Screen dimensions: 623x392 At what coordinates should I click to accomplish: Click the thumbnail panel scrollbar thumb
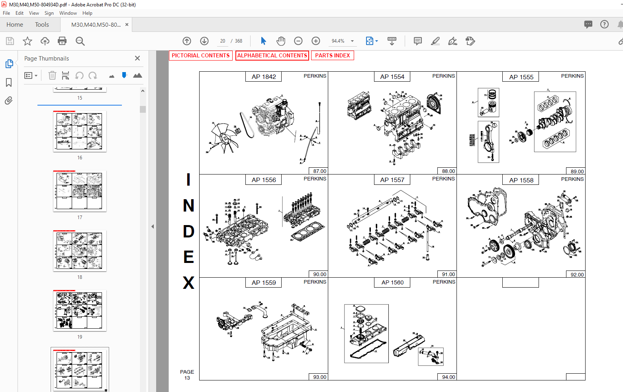(143, 109)
